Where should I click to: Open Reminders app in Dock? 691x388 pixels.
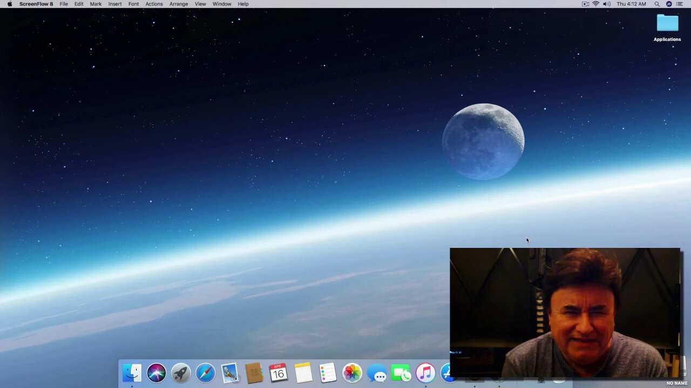point(328,373)
